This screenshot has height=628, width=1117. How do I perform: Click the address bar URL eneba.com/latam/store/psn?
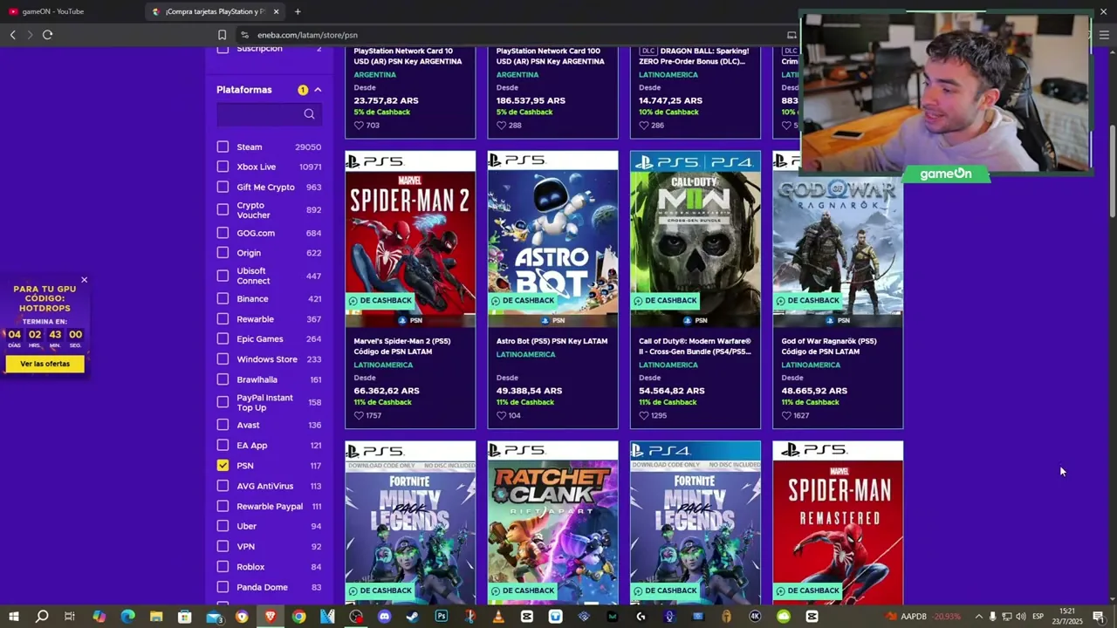[x=307, y=35]
